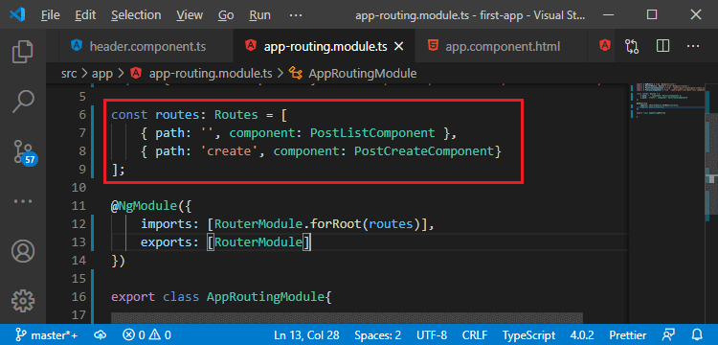The height and width of the screenshot is (345, 718).
Task: Switch to app.component.html tab
Action: coord(503,46)
